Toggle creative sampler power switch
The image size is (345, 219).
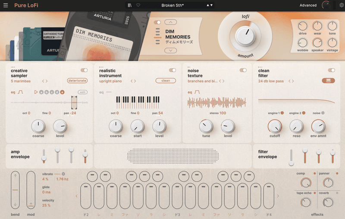click(84, 70)
